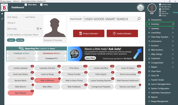Image resolution: width=178 pixels, height=105 pixels.
Task: Select Employee Activity report
Action: coord(22,53)
